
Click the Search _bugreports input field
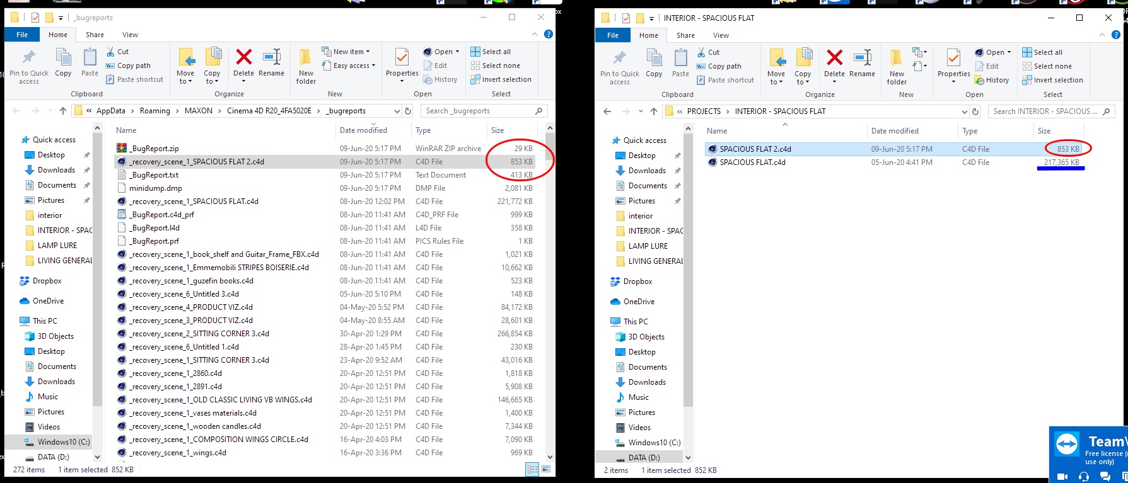484,111
